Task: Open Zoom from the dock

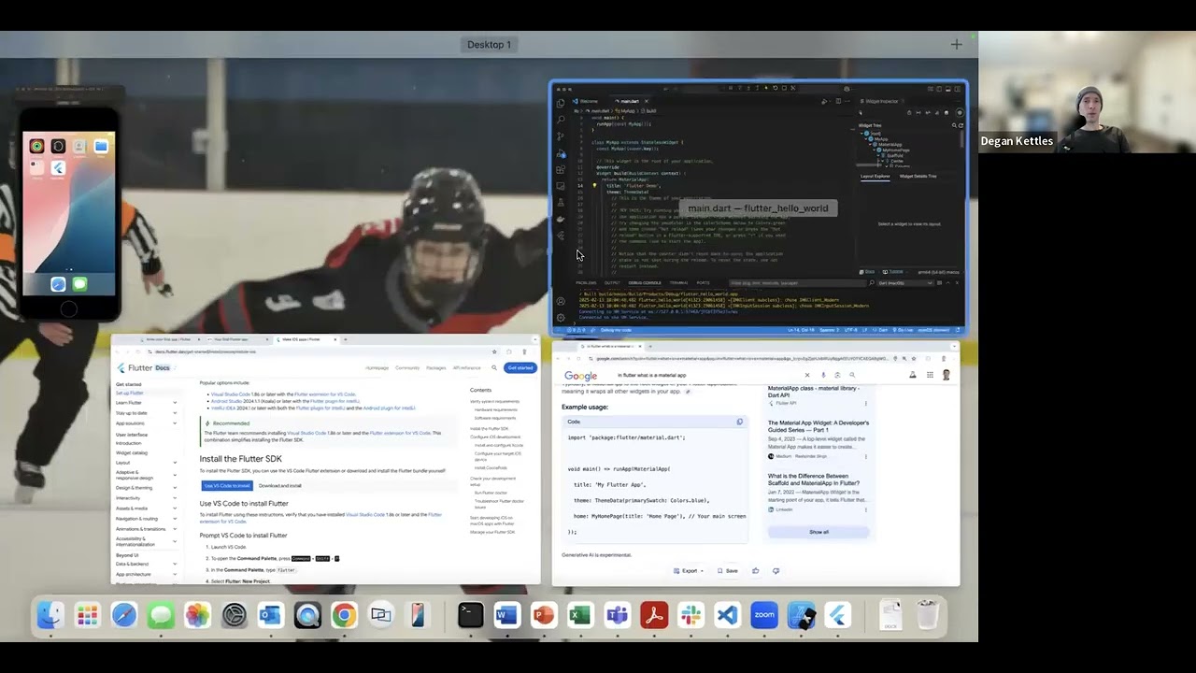Action: click(x=764, y=615)
